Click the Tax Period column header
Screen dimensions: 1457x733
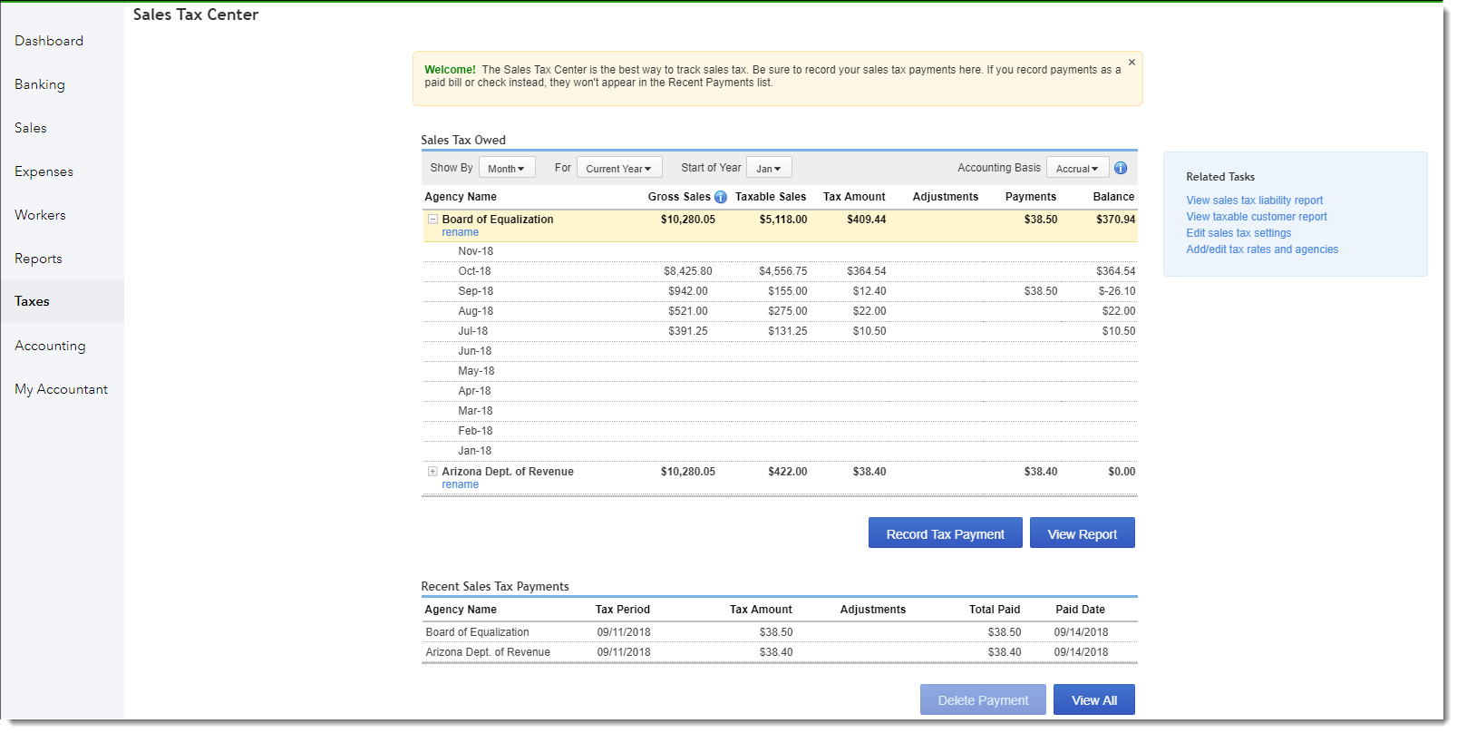click(623, 610)
